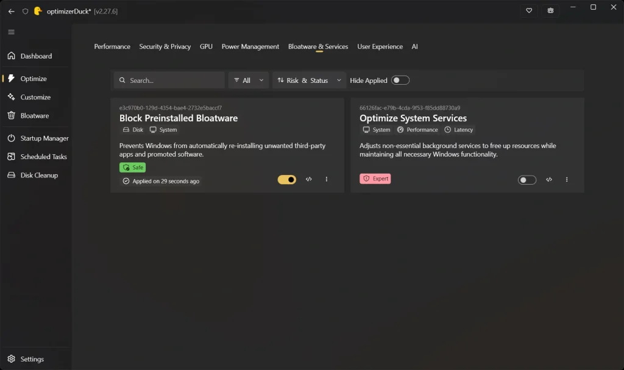Click System tag on Optimize System Services
Viewport: 624px width, 370px height.
[377, 130]
